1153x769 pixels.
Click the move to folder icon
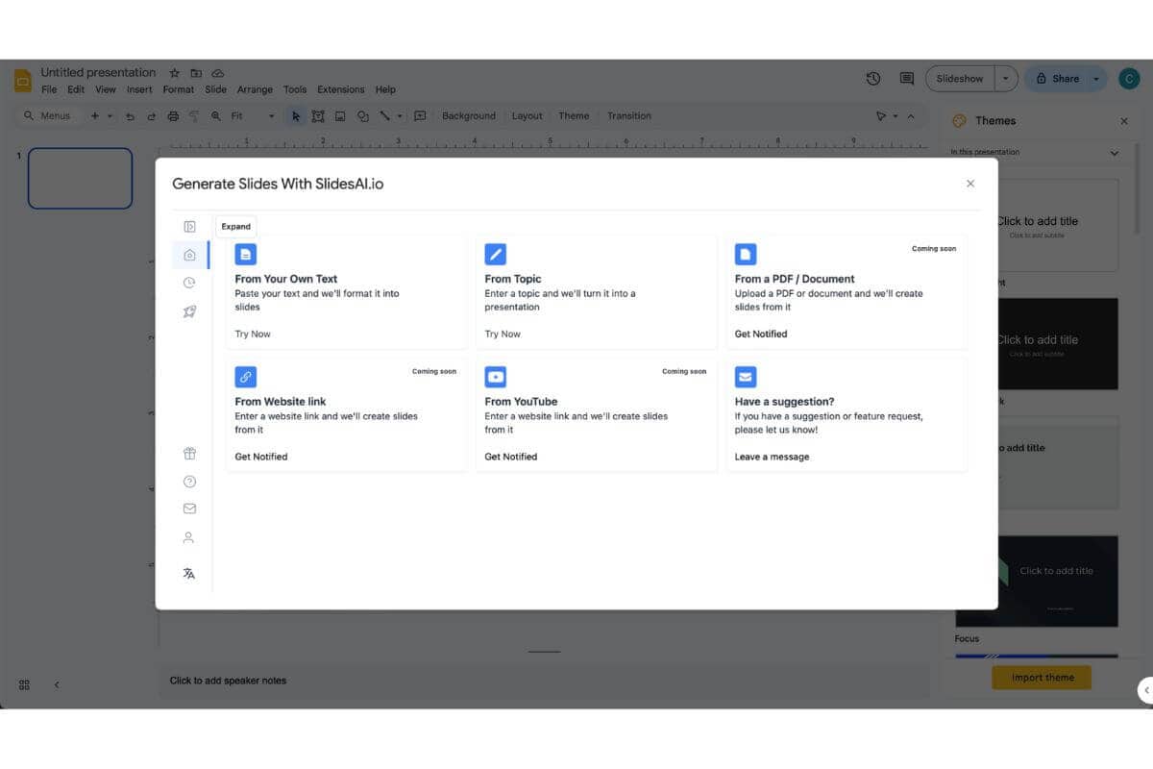click(196, 73)
